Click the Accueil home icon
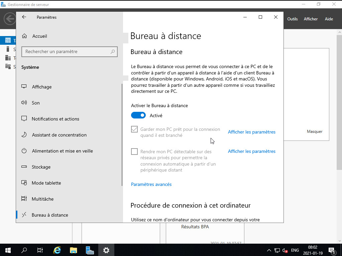 tap(24, 36)
